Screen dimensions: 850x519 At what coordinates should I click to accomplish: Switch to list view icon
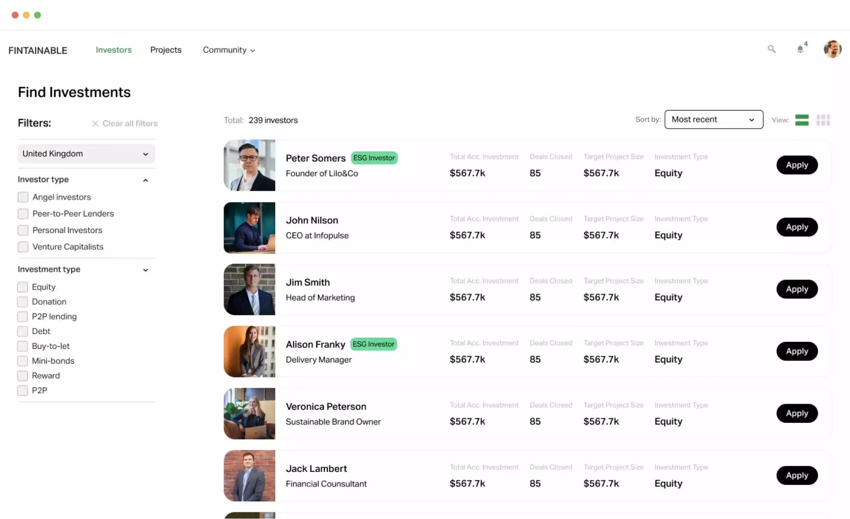pyautogui.click(x=802, y=120)
